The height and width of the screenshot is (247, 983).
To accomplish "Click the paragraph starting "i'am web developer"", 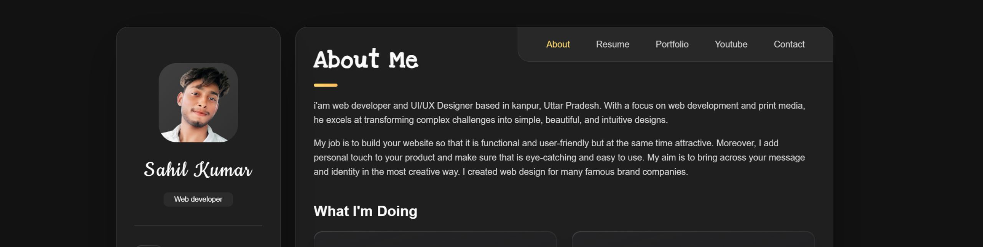I will 559,113.
